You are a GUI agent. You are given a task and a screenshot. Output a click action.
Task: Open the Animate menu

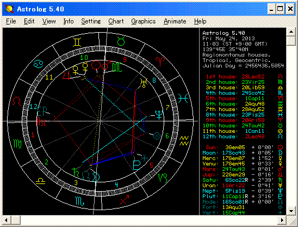click(x=175, y=21)
